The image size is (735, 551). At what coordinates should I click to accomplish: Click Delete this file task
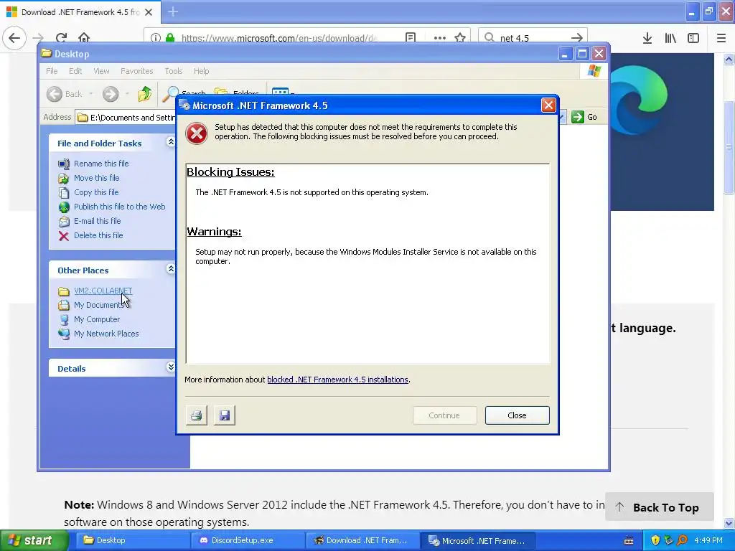(x=98, y=235)
